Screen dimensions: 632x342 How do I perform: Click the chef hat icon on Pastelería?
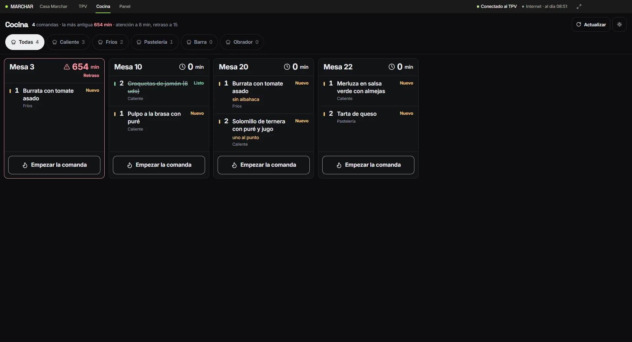pos(139,42)
